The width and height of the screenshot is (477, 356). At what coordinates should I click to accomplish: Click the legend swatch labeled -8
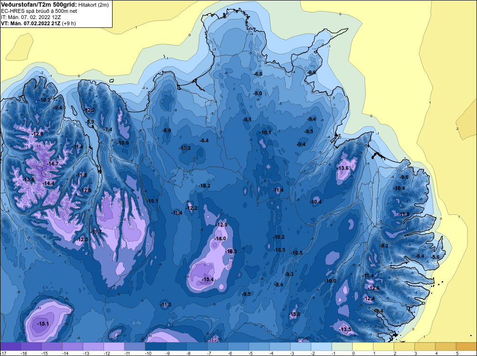[197, 346]
